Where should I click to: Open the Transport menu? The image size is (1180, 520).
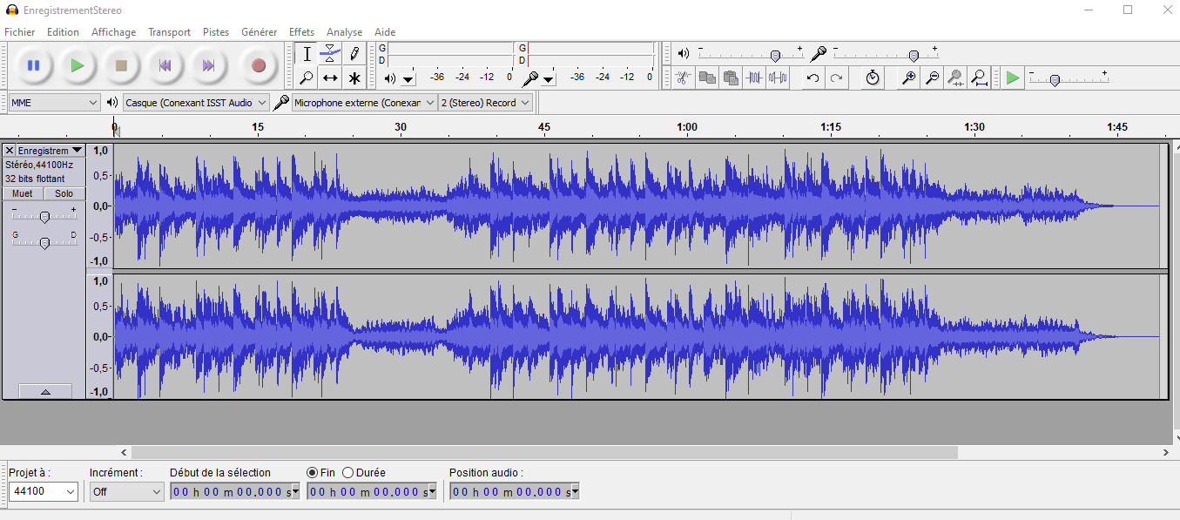pyautogui.click(x=169, y=32)
